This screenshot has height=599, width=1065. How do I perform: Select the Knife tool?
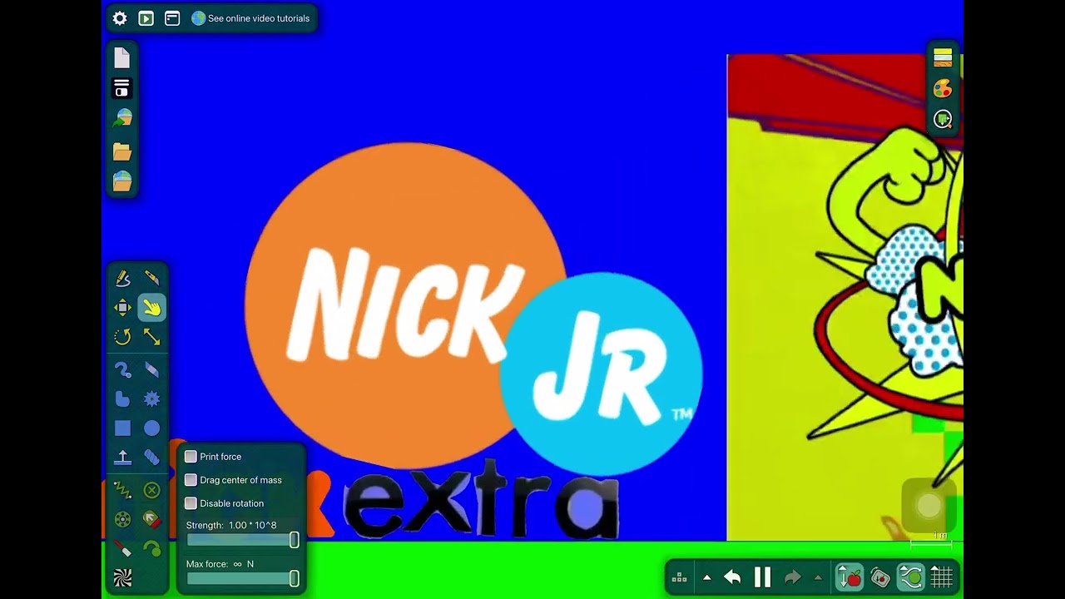pos(151,278)
